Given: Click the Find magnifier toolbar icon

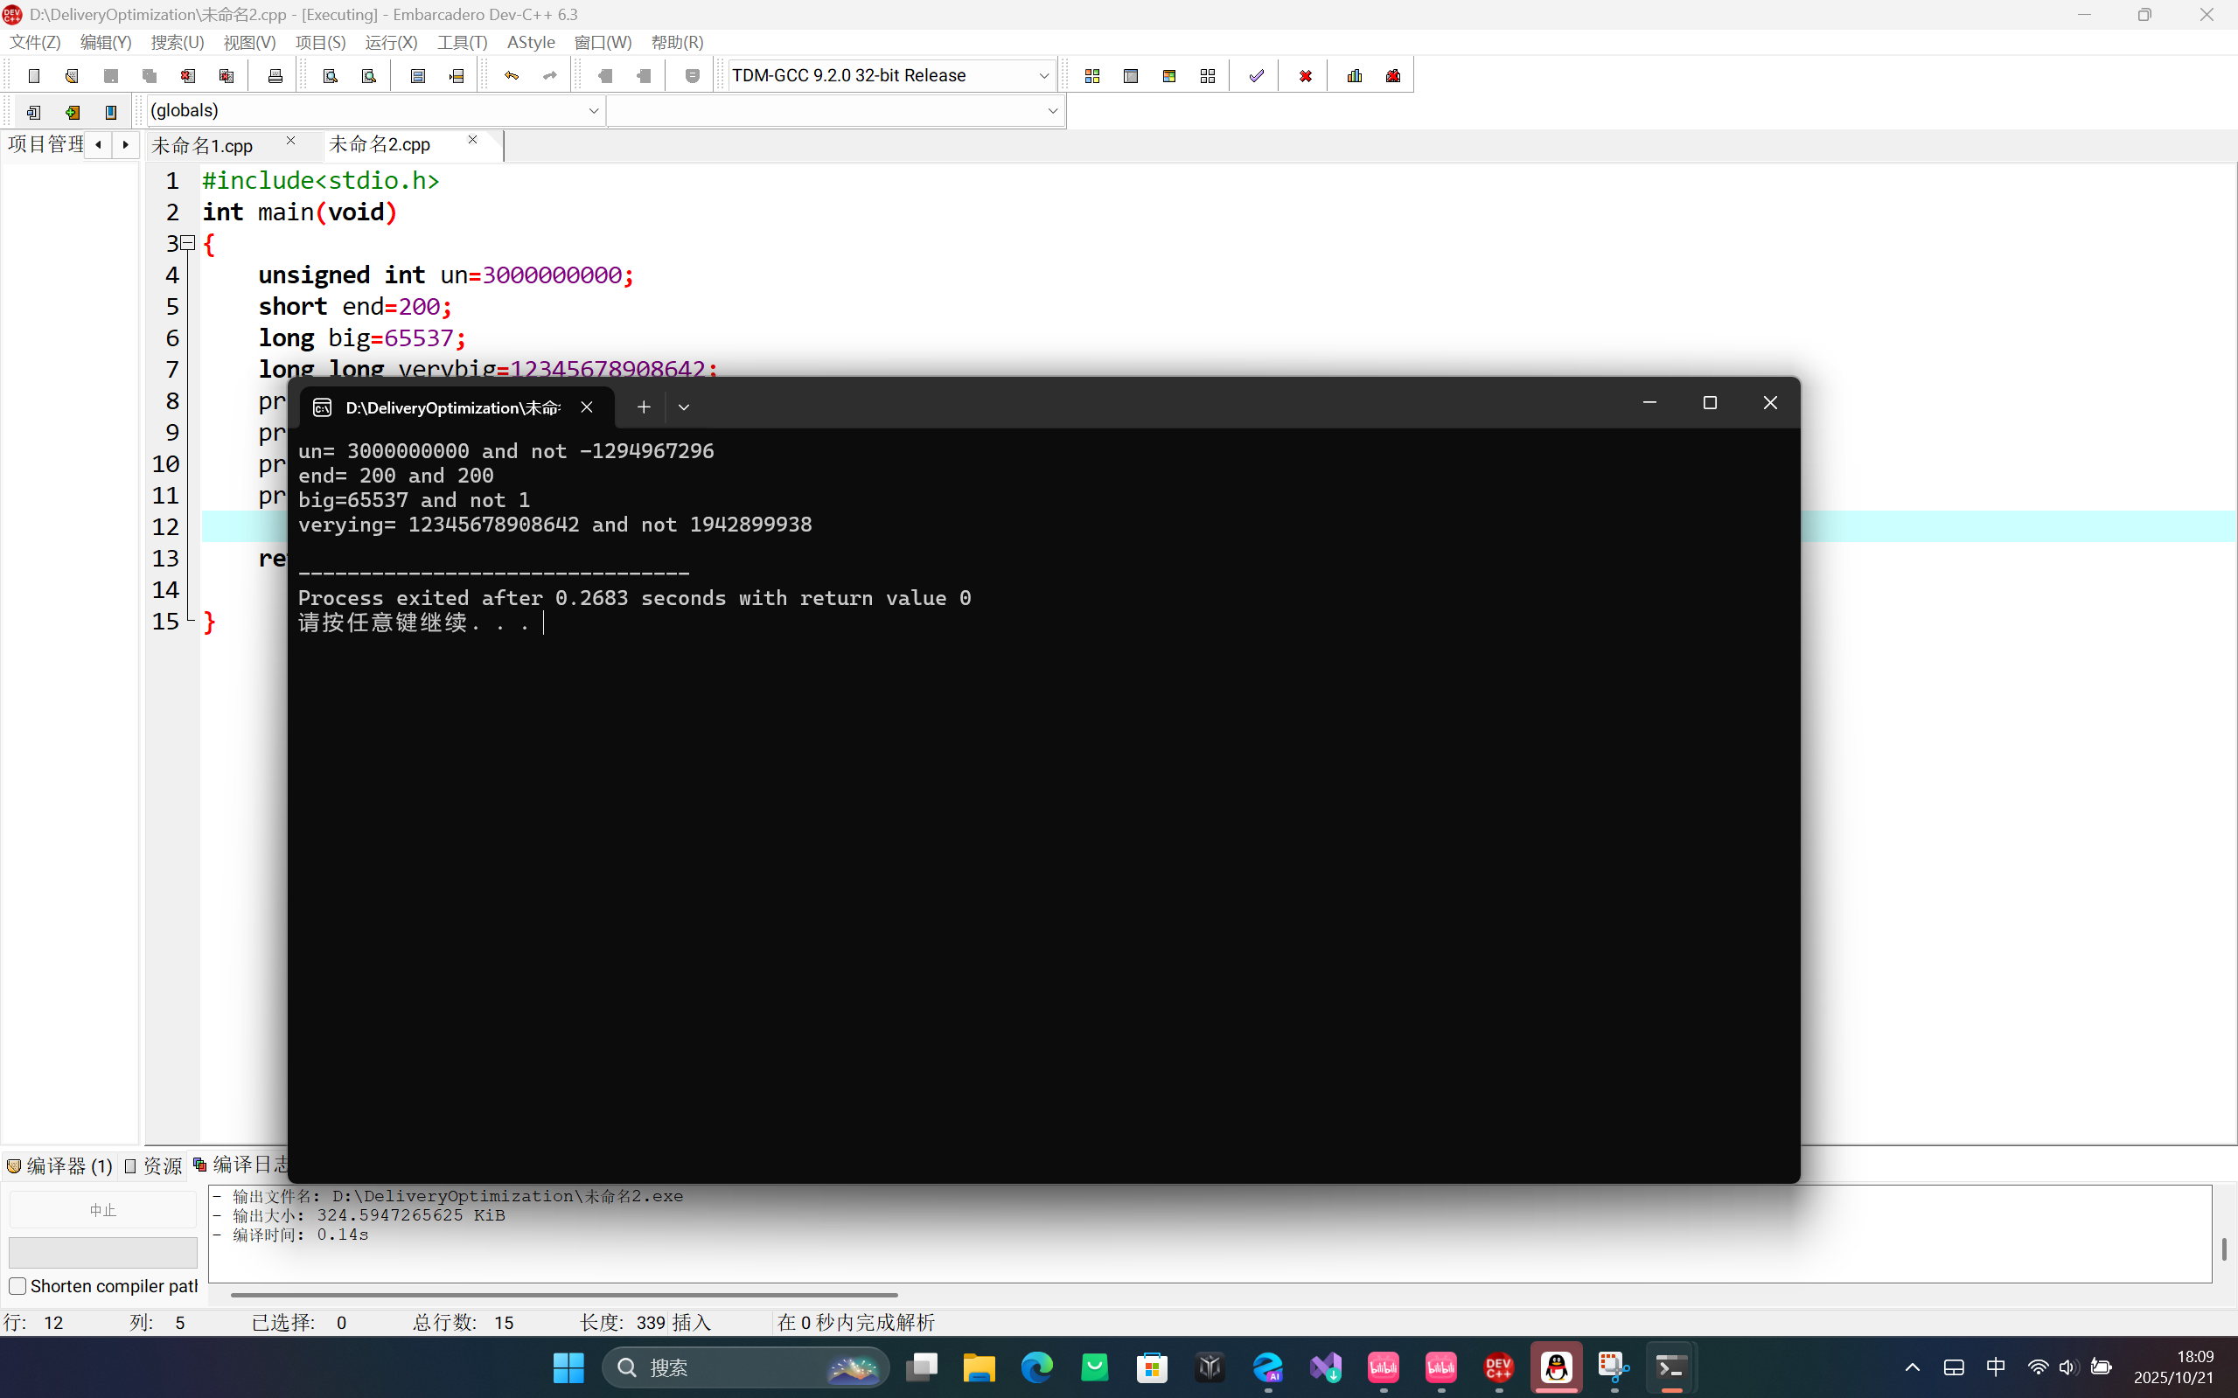Looking at the screenshot, I should pos(331,76).
